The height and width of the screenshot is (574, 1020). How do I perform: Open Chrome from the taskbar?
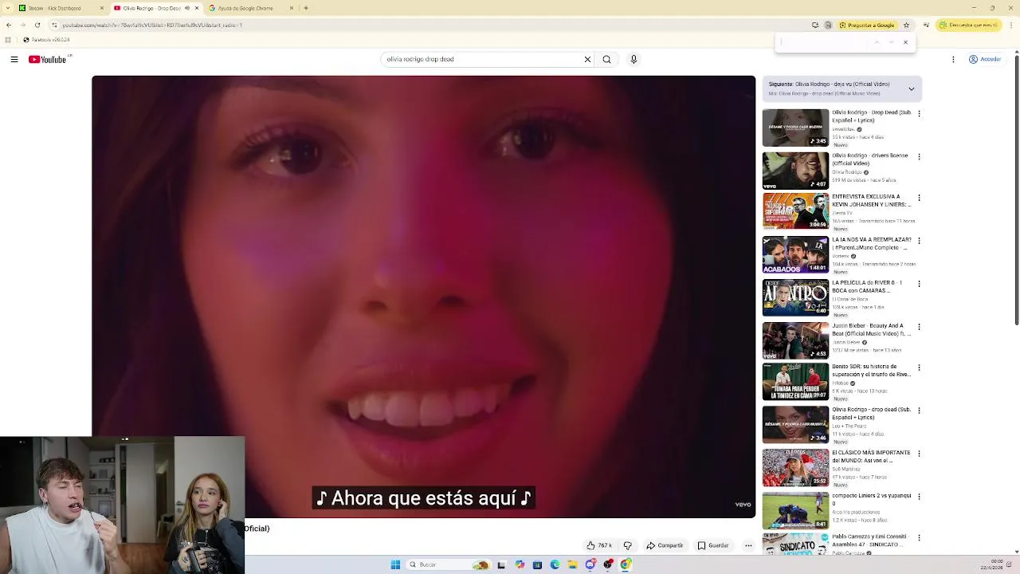(626, 564)
